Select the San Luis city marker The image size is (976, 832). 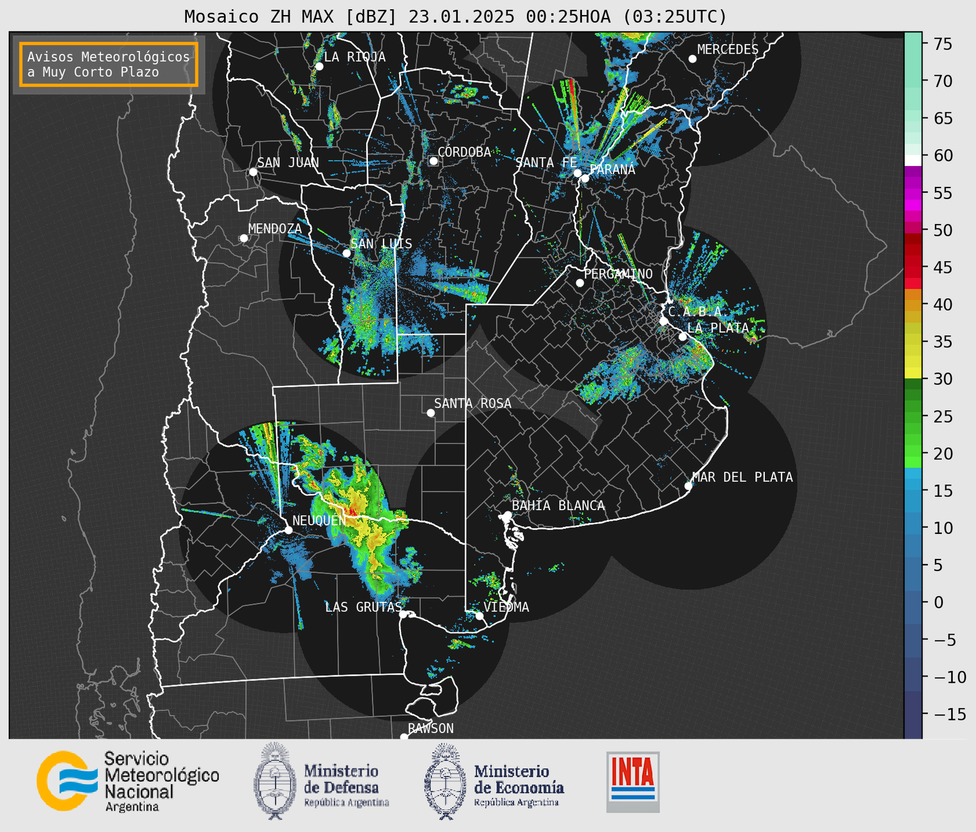point(347,253)
